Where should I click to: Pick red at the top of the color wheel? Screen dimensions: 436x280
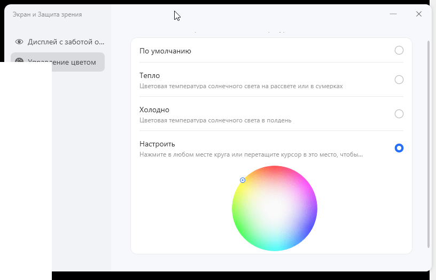click(276, 170)
